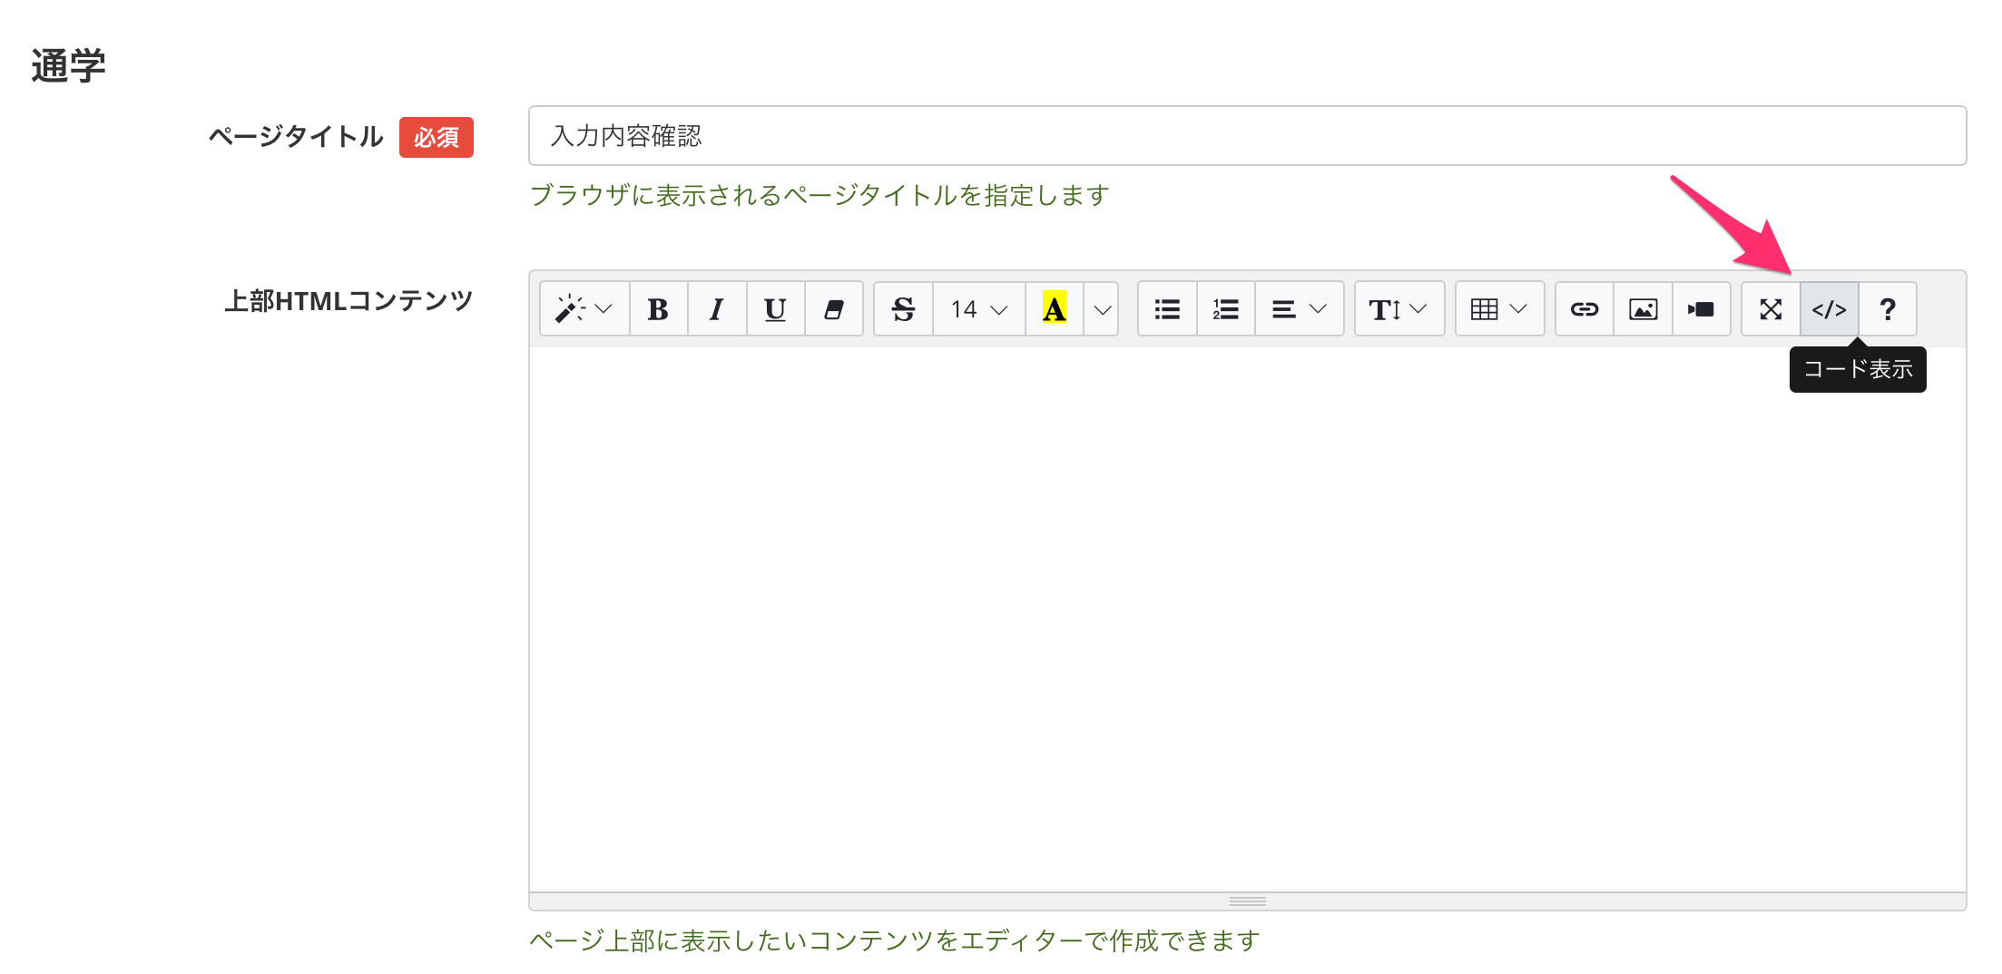Screen dimensions: 2002x974
Task: Toggle code view with the </> button
Action: [1829, 309]
